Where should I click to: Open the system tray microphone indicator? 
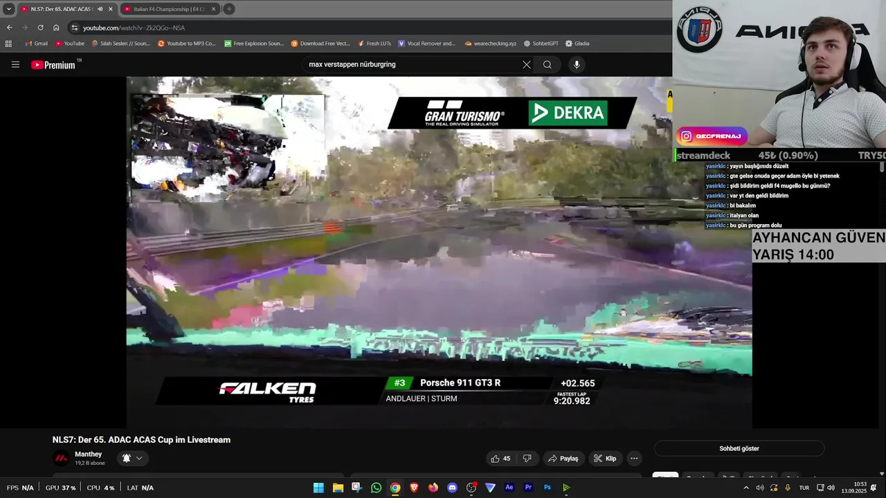coord(787,488)
